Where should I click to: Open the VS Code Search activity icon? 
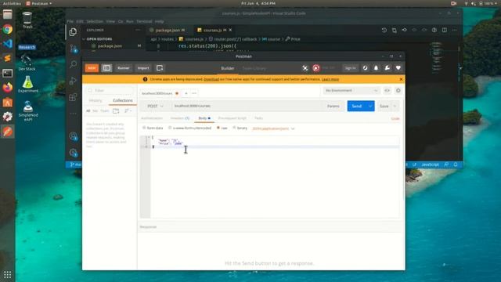coord(73,64)
